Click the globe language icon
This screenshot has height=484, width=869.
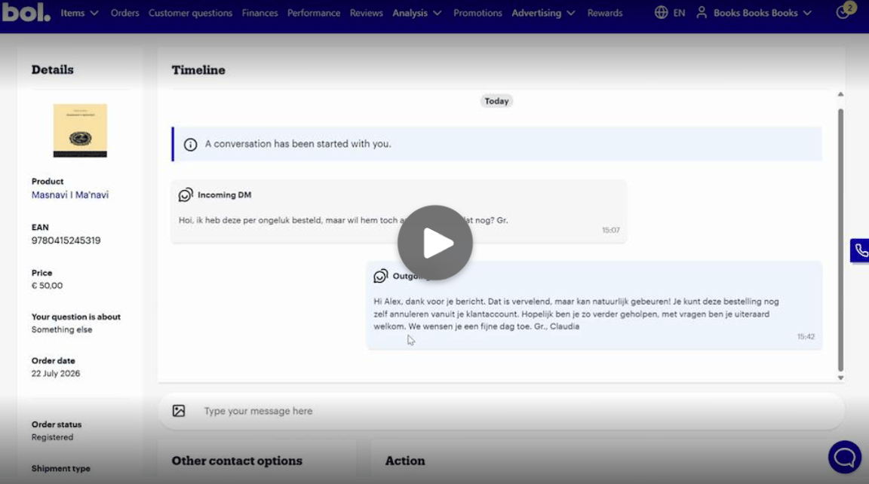pyautogui.click(x=661, y=12)
